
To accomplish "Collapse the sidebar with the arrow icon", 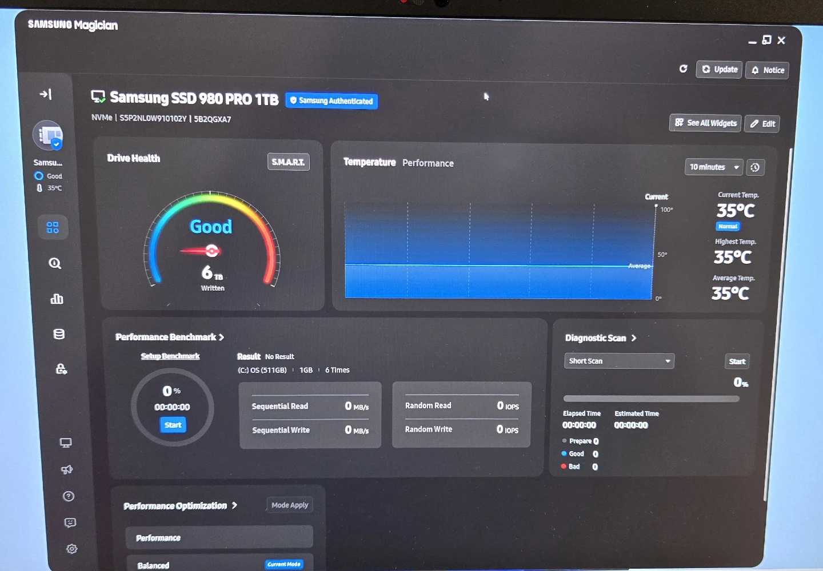I will tap(46, 94).
